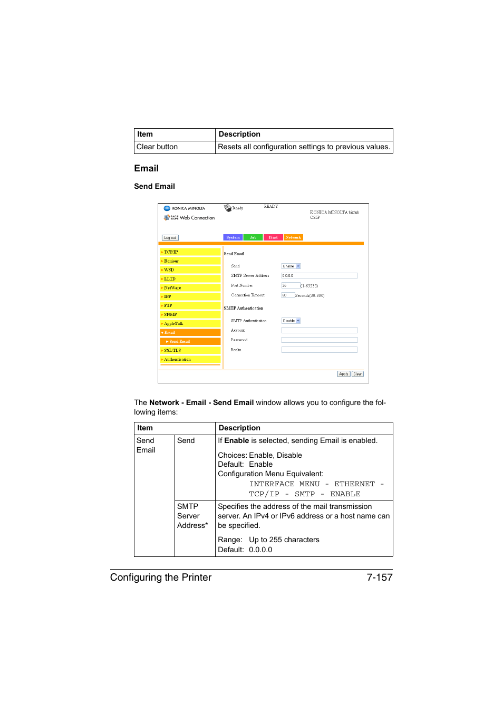Open the LLTD menu item
The width and height of the screenshot is (503, 712).
[190, 279]
